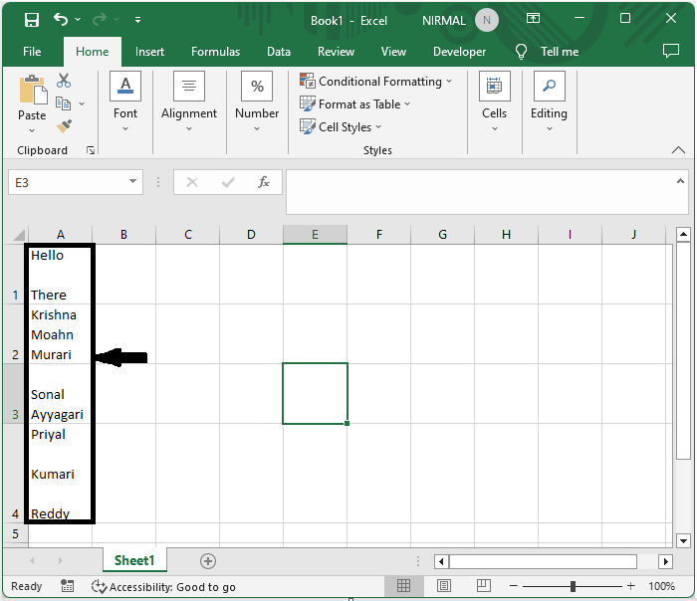Click the Insert Function fx icon
The width and height of the screenshot is (697, 601).
point(264,182)
